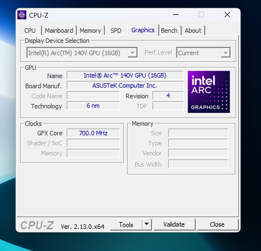
Task: Click the Tools button
Action: 126,225
